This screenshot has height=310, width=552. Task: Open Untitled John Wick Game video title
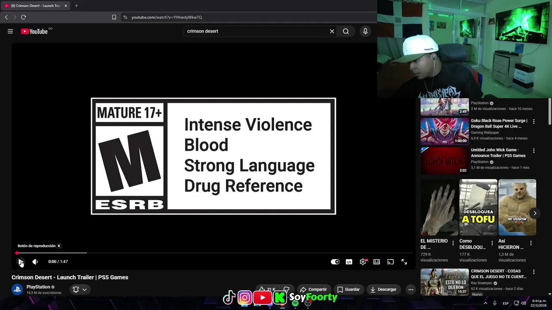coord(498,153)
